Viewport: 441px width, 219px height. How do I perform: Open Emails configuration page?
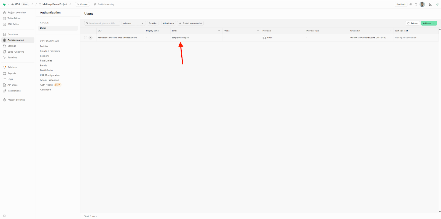44,66
